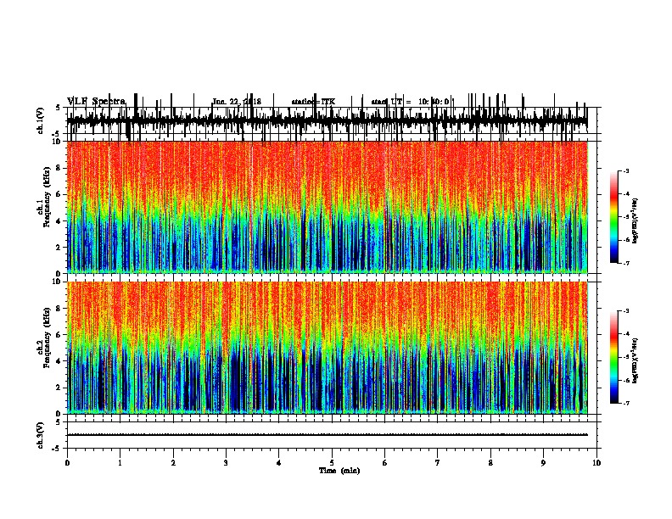The height and width of the screenshot is (519, 672).
Task: Click the start UT time label
Action: coord(410,102)
